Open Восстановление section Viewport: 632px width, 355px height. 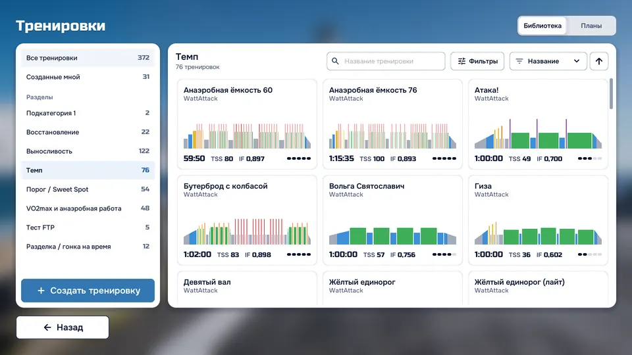pyautogui.click(x=88, y=131)
